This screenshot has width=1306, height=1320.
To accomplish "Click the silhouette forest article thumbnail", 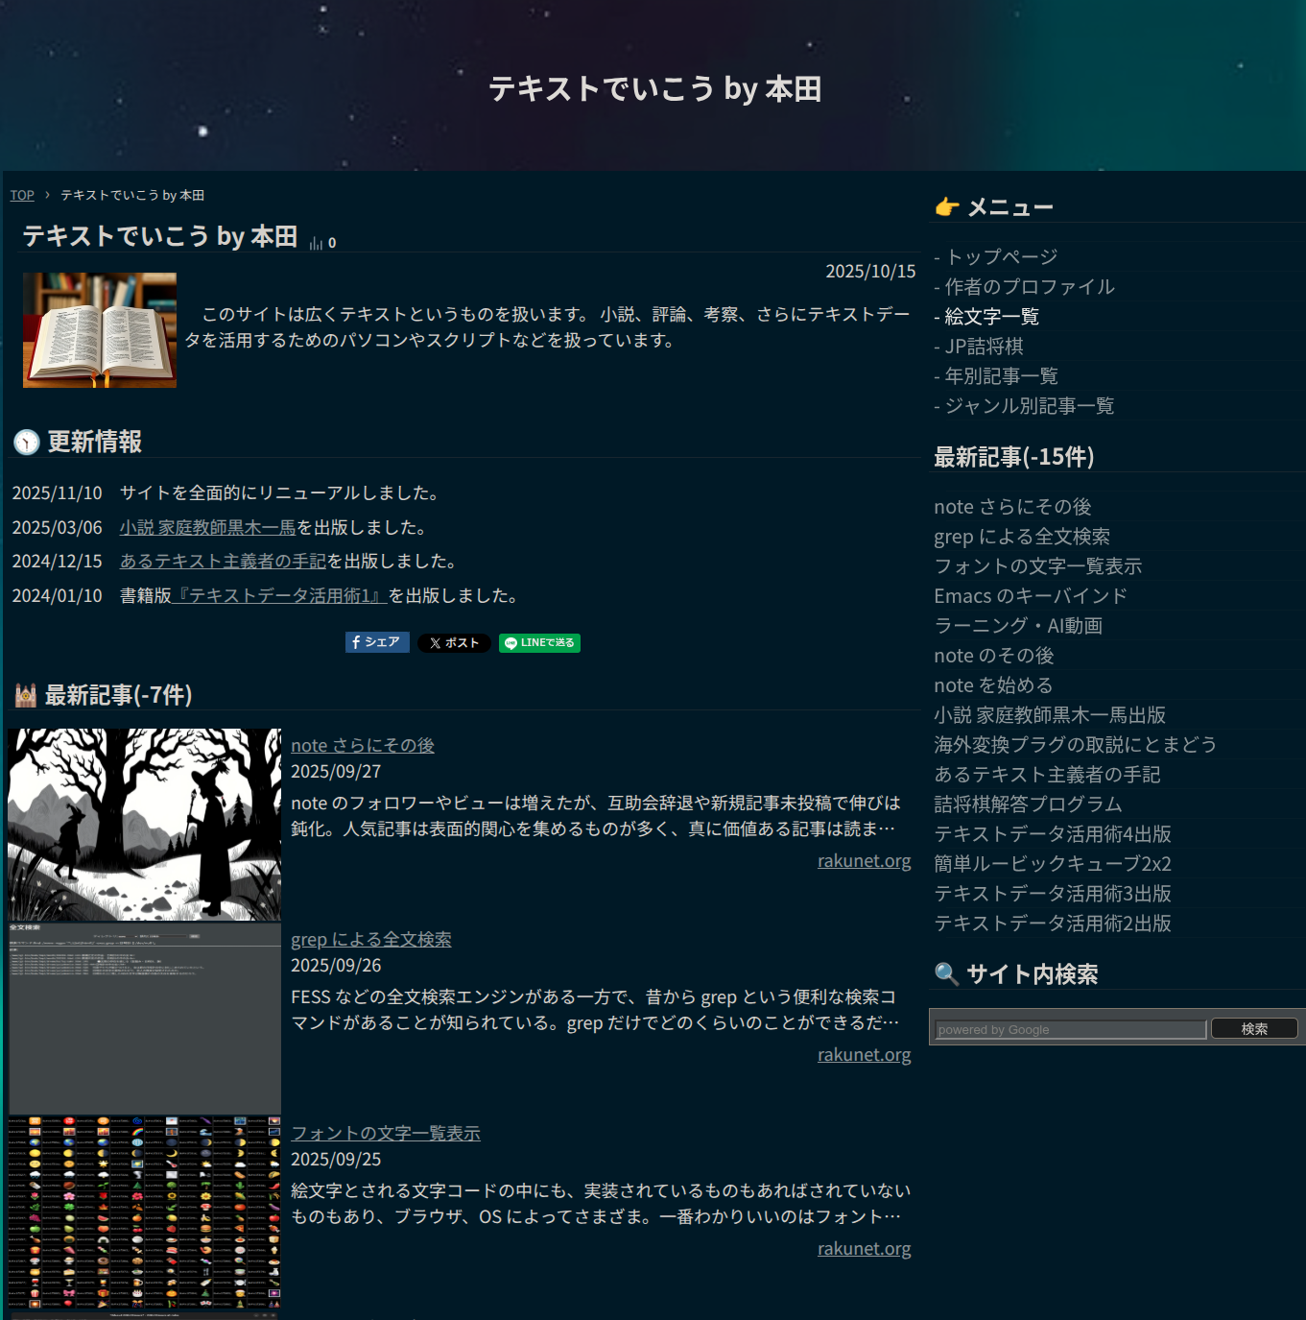I will click(144, 825).
